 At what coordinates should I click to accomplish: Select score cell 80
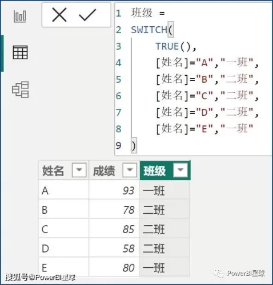click(114, 267)
